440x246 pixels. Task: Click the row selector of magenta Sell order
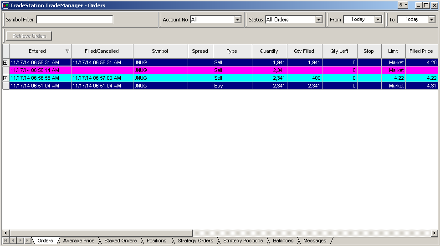(5, 70)
